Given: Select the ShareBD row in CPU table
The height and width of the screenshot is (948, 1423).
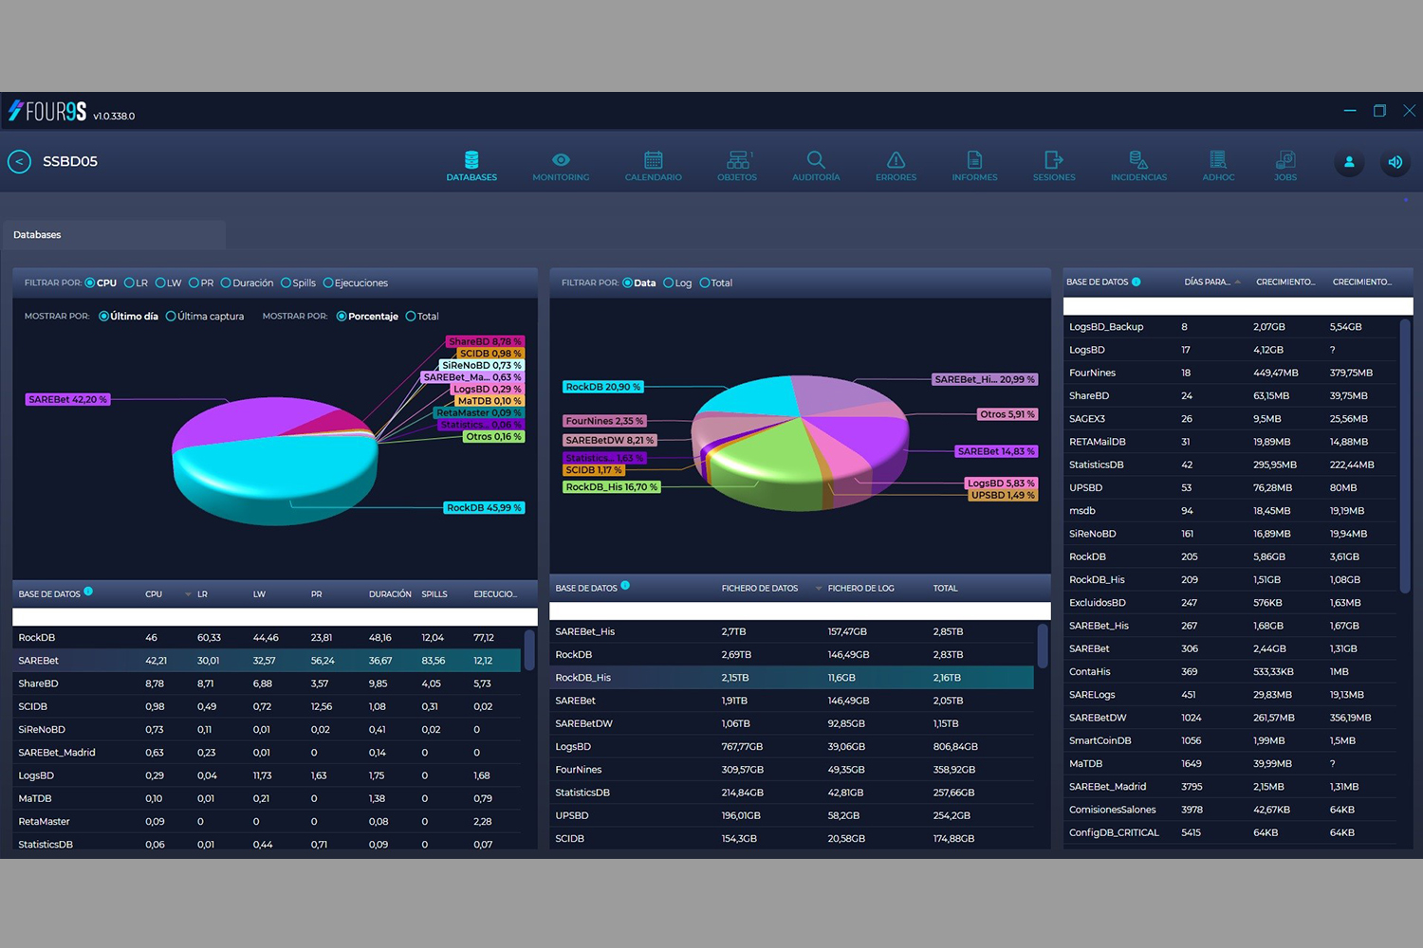Looking at the screenshot, I should tap(267, 684).
